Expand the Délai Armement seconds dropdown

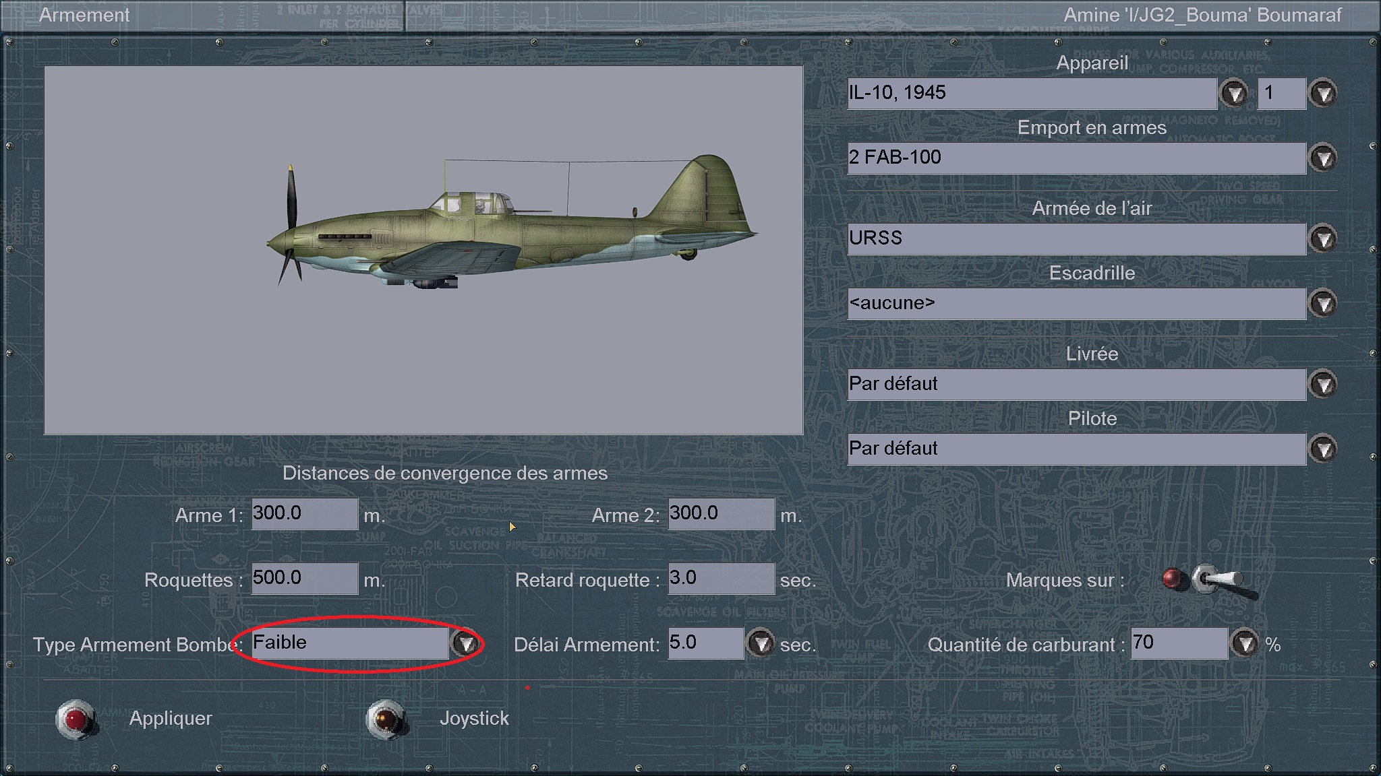(x=761, y=643)
